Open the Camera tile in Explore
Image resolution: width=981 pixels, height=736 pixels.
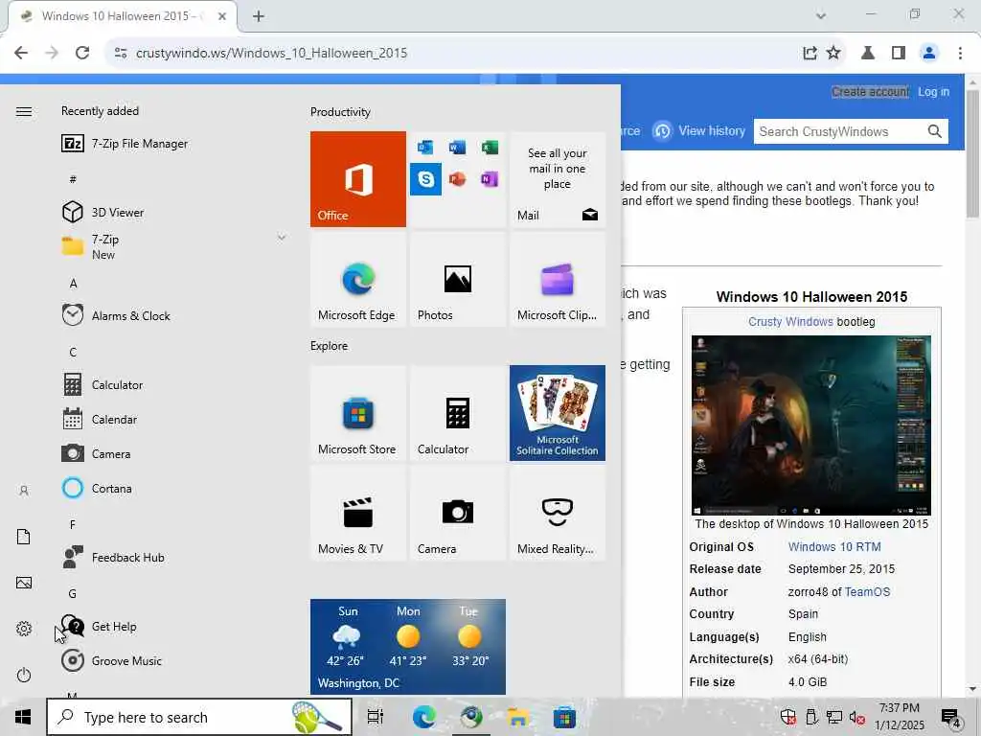coord(457,514)
